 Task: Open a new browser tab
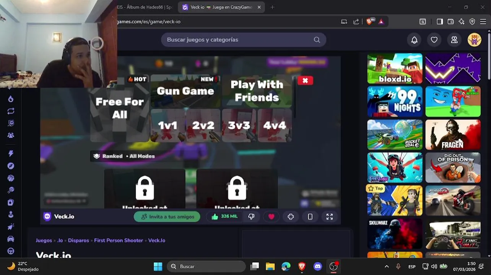pos(272,7)
